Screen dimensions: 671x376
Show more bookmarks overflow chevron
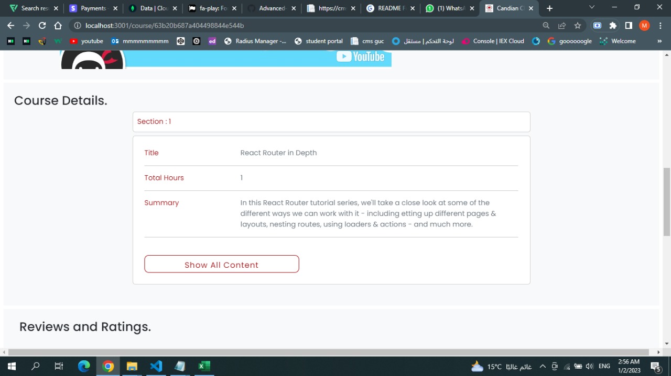[659, 41]
